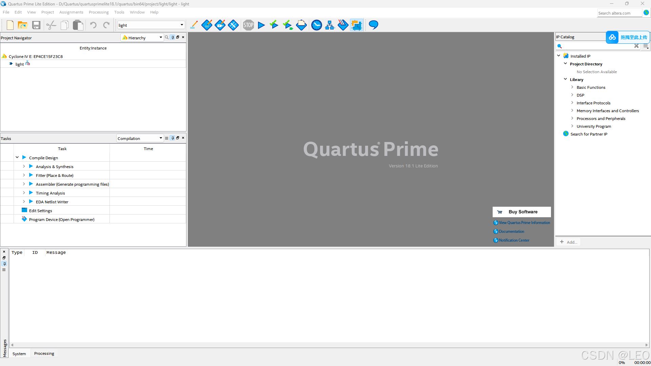Screen dimensions: 651x366
Task: Click the Start Compilation play icon
Action: pyautogui.click(x=261, y=25)
